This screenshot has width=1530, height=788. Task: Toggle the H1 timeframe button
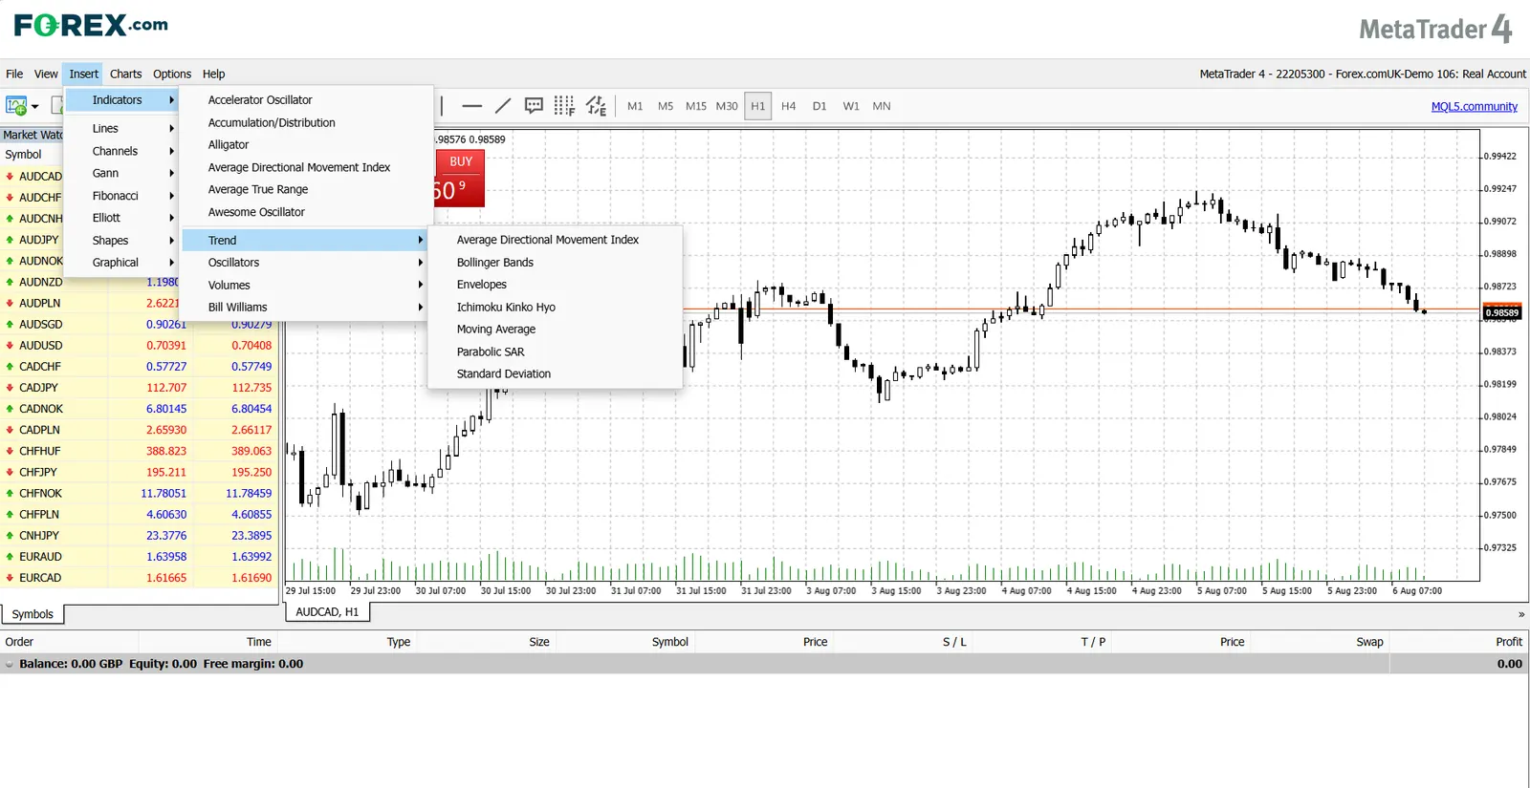[757, 106]
